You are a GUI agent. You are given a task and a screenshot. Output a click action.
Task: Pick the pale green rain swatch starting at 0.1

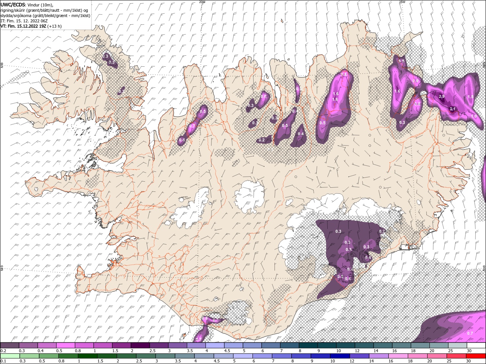pos(10,356)
